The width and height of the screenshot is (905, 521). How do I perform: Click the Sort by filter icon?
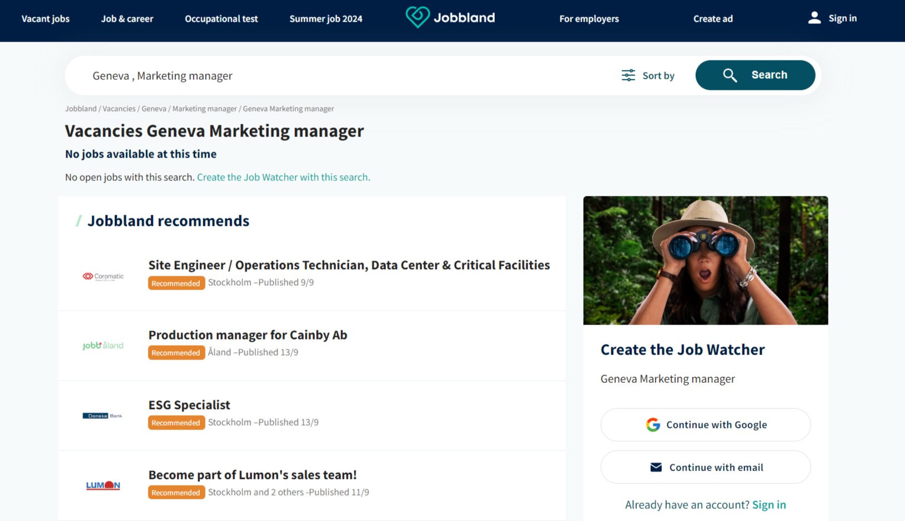(x=628, y=75)
